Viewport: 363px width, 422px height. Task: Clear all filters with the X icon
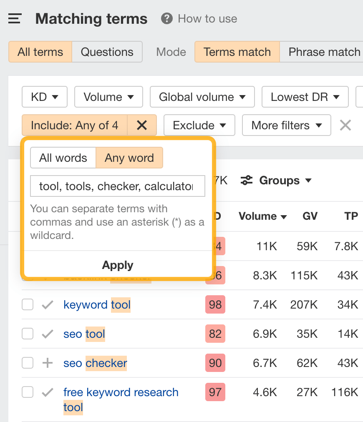(x=345, y=125)
